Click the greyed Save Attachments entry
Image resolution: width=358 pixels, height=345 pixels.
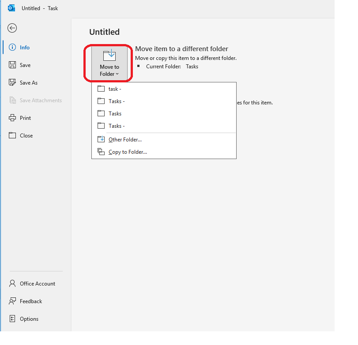37,100
